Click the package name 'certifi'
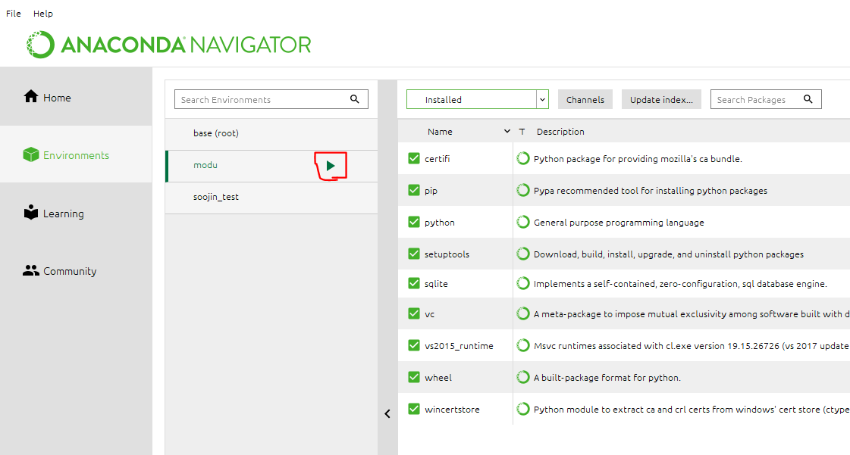This screenshot has height=455, width=850. click(437, 158)
